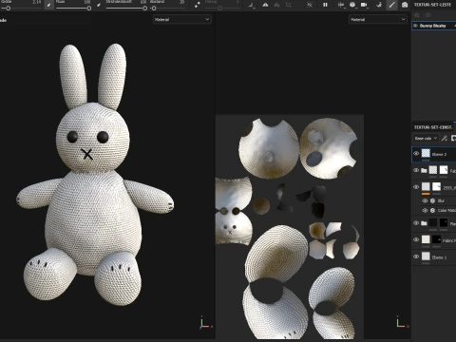Click the Ebene 2 layer name
456x342 pixels.
439,154
